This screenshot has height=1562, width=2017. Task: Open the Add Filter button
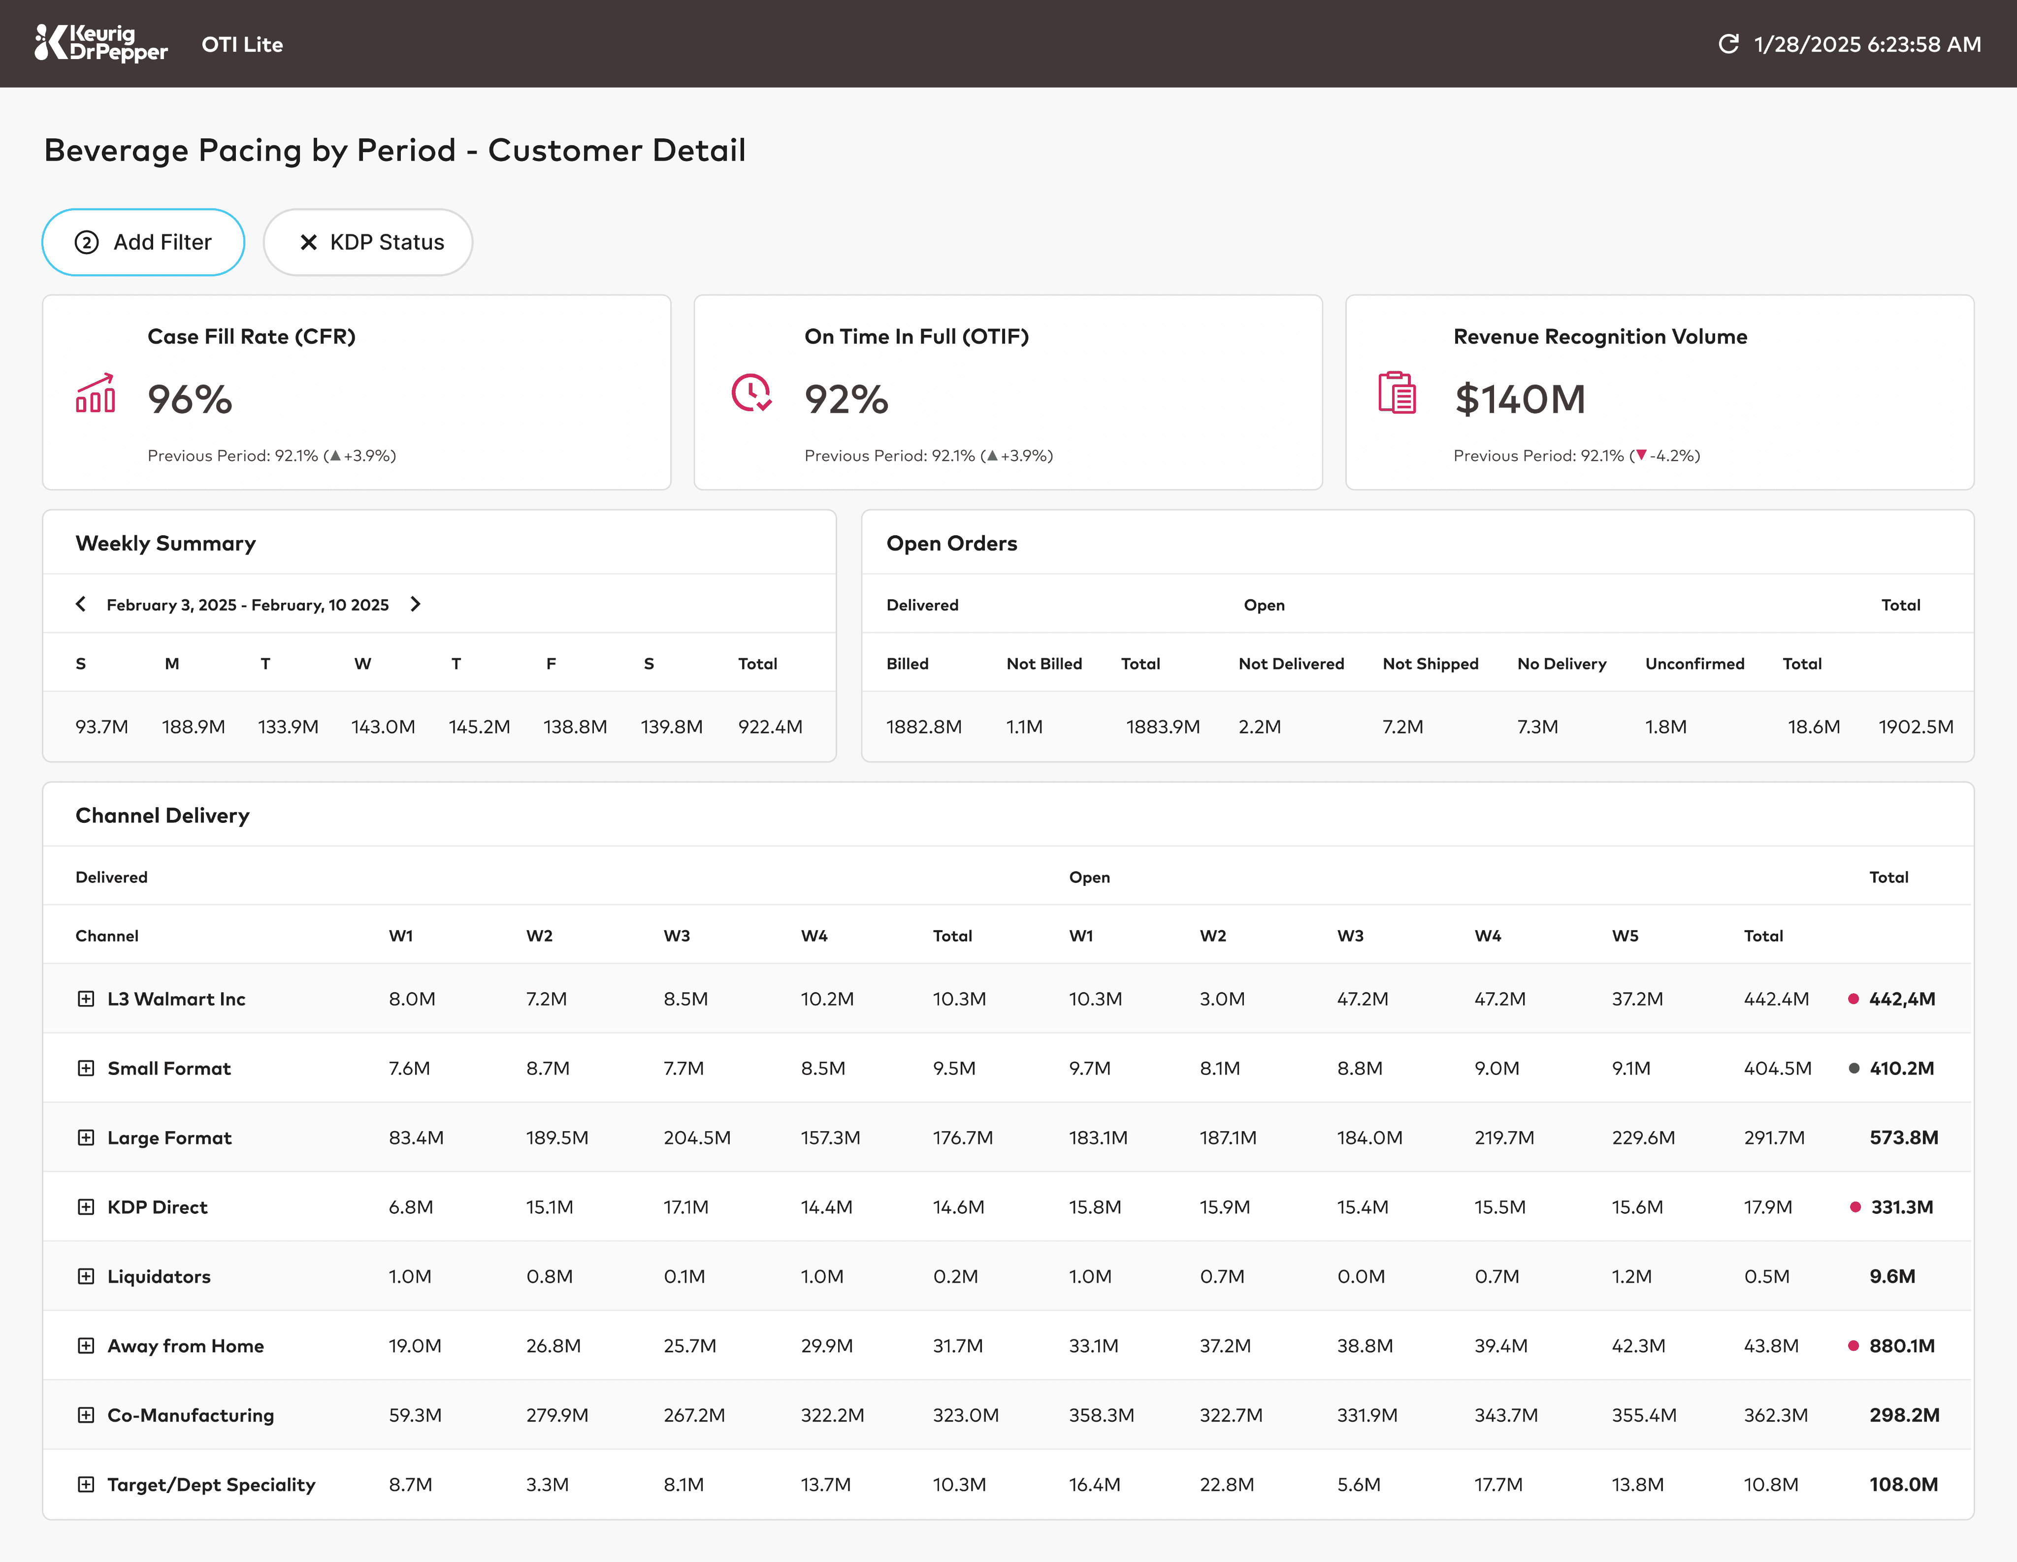pos(143,242)
